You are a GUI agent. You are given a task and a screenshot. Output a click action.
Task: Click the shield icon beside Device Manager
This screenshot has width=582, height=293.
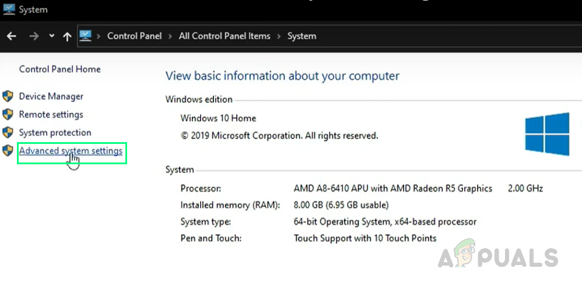click(8, 97)
